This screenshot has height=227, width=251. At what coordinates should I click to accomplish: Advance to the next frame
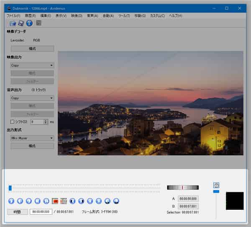(x=29, y=201)
